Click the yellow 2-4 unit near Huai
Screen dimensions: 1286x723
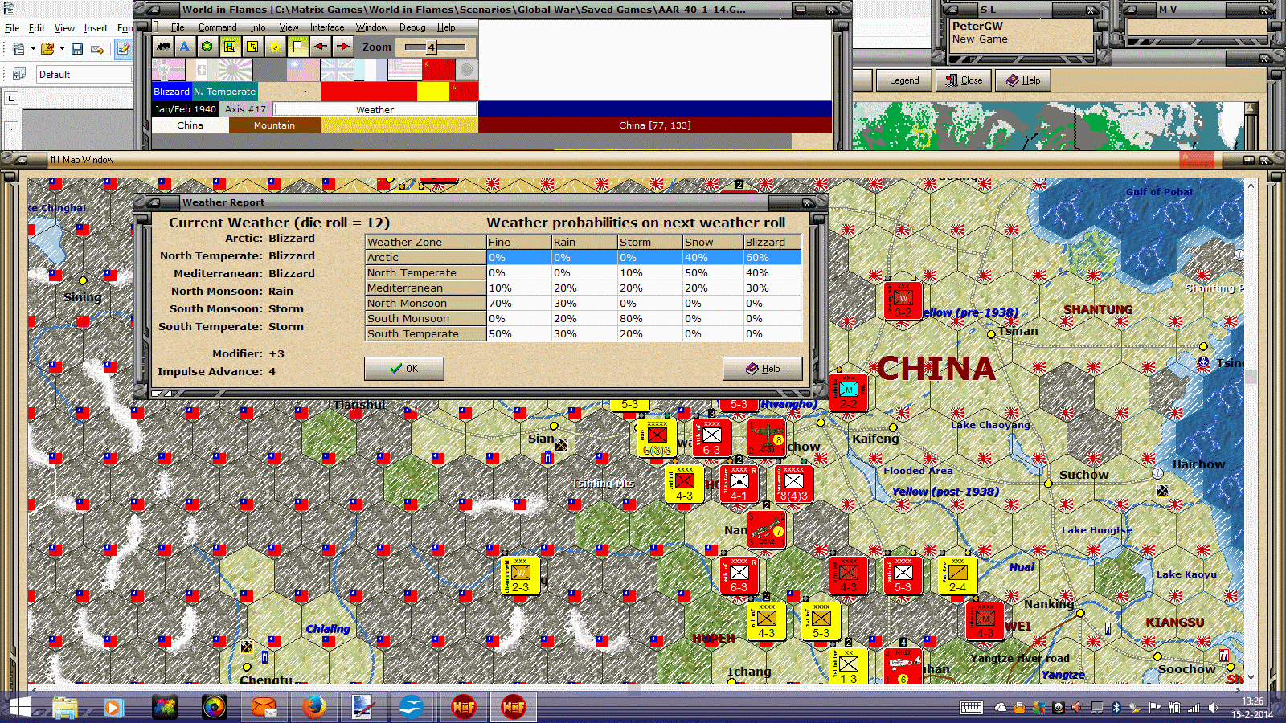(x=957, y=575)
